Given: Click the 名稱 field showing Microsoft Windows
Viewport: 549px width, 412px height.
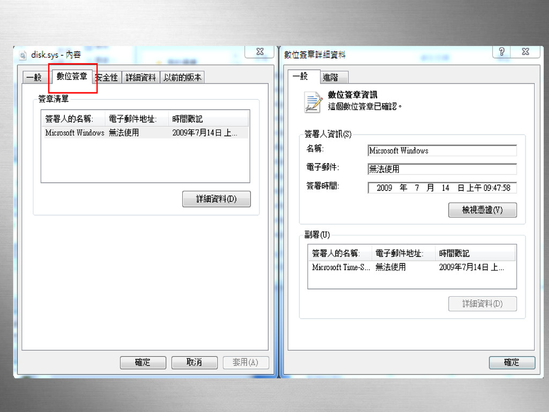Looking at the screenshot, I should [442, 151].
